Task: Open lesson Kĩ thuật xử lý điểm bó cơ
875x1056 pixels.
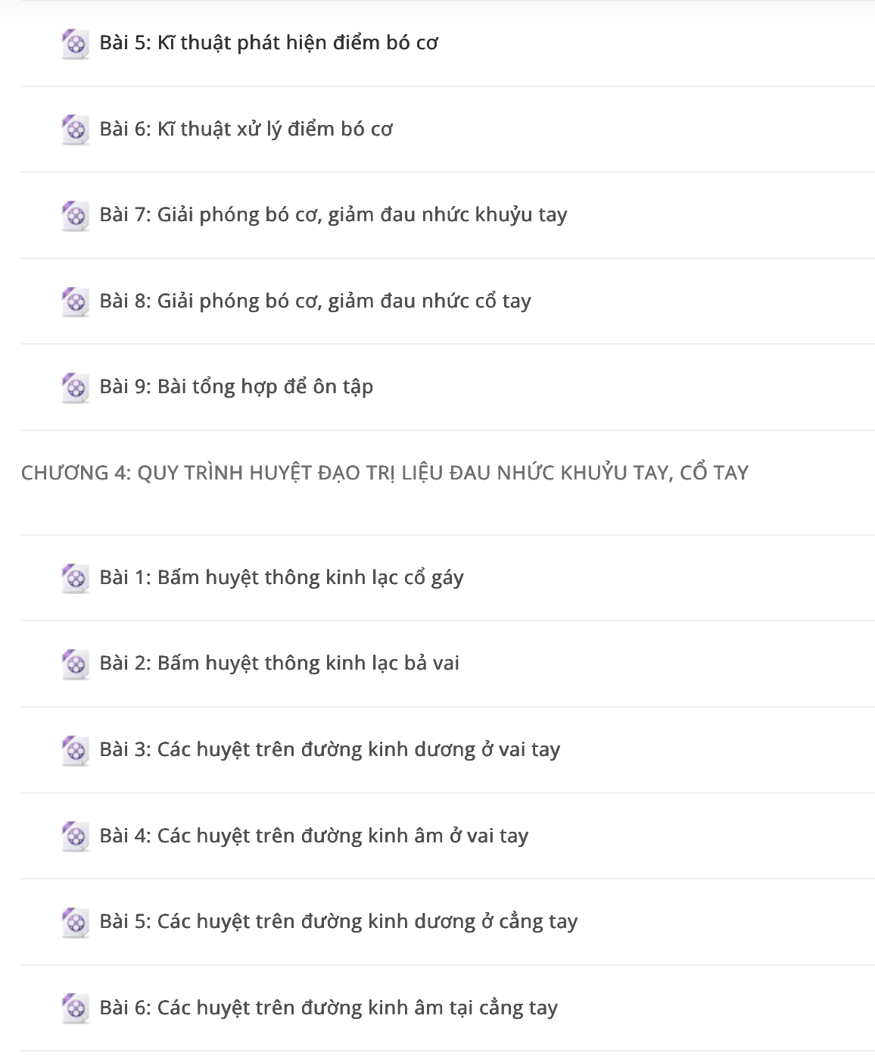Action: pyautogui.click(x=246, y=129)
